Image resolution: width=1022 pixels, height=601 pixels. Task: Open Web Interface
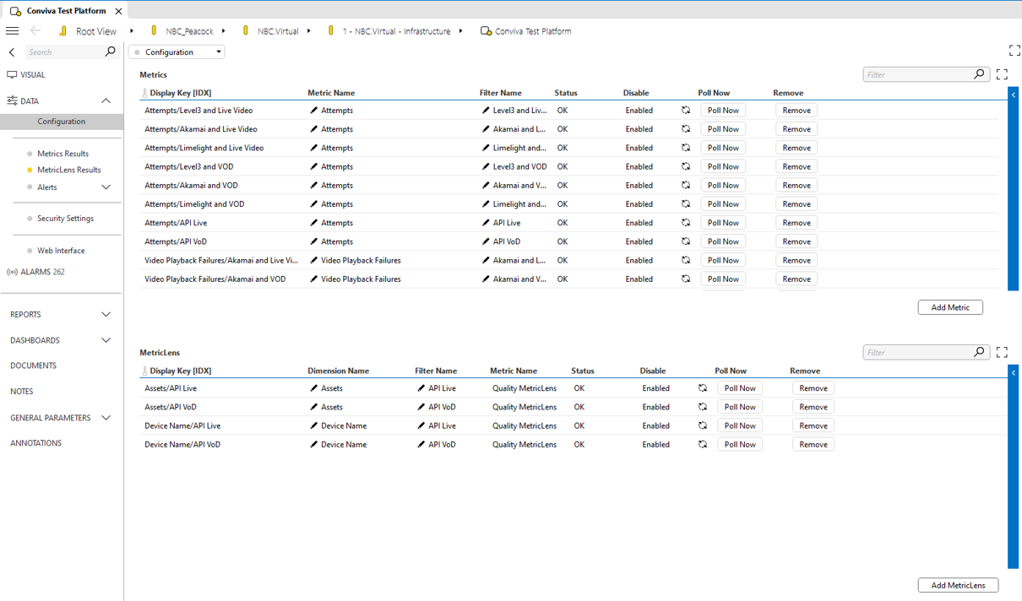tap(61, 251)
